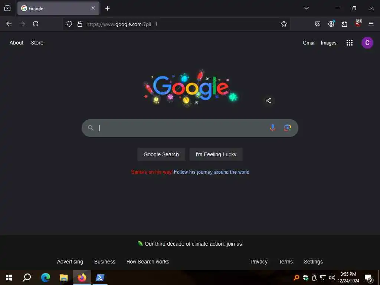
Task: Launch Microsoft Edge from taskbar
Action: point(46,278)
